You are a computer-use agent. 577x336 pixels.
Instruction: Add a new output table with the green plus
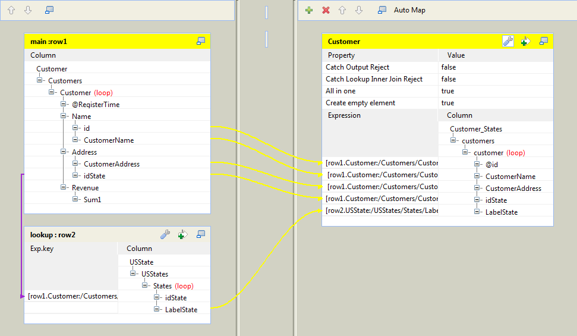point(309,10)
